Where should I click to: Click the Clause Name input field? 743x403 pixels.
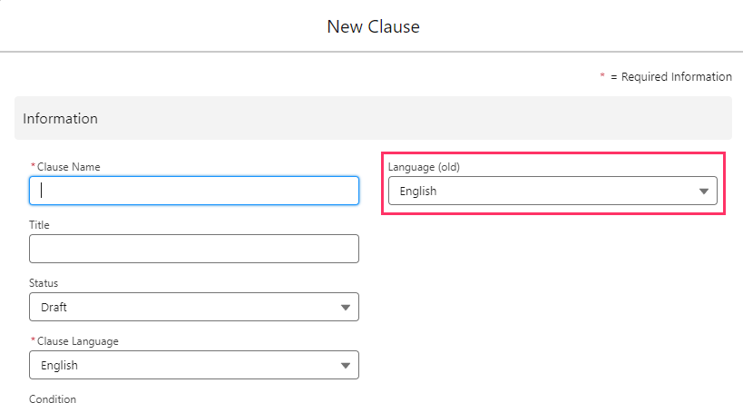pos(193,191)
